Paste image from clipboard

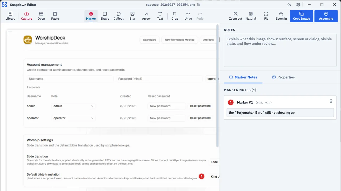click(x=55, y=16)
